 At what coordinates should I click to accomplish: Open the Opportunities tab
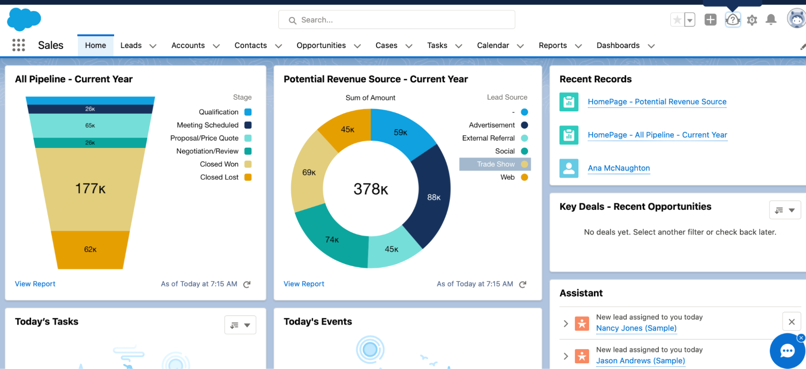321,46
